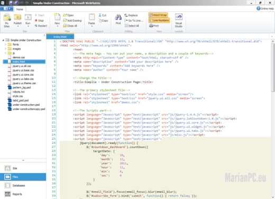
Task: Open the Publish dropdown arrow
Action: (17, 26)
